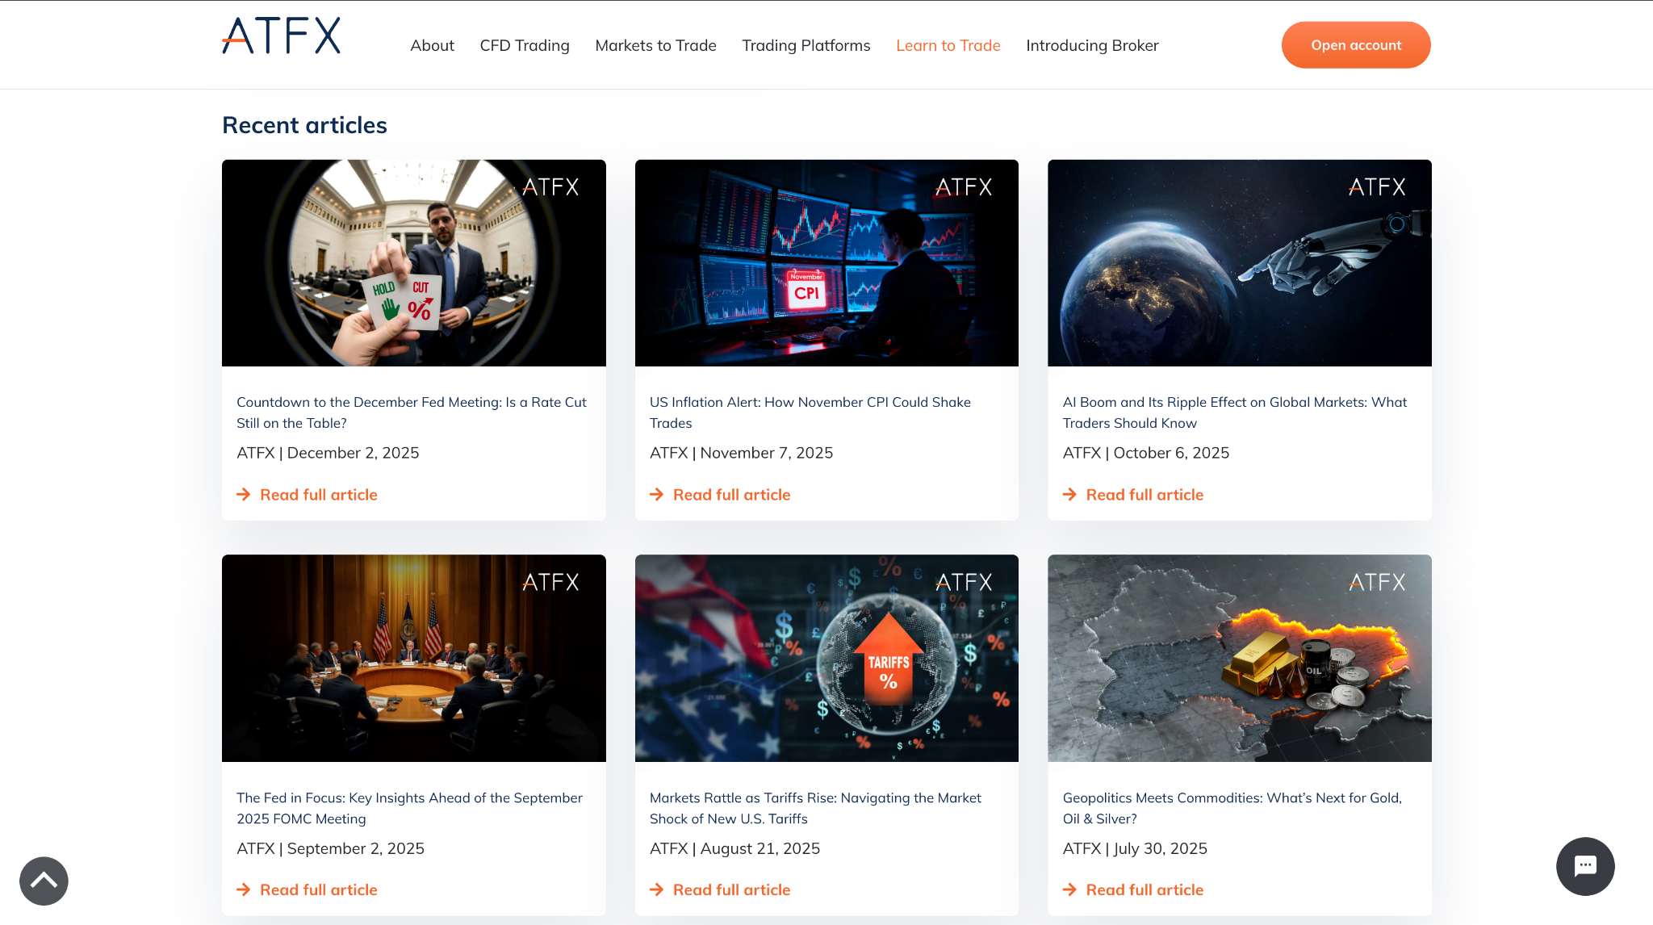Click arrow icon beside AI Boom article link
This screenshot has height=925, width=1653.
(x=1070, y=494)
